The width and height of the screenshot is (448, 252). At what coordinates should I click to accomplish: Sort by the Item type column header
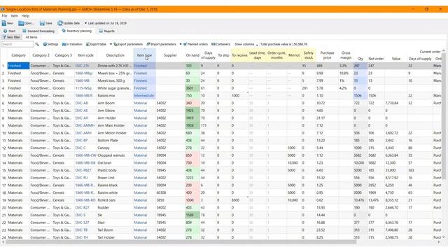point(144,55)
